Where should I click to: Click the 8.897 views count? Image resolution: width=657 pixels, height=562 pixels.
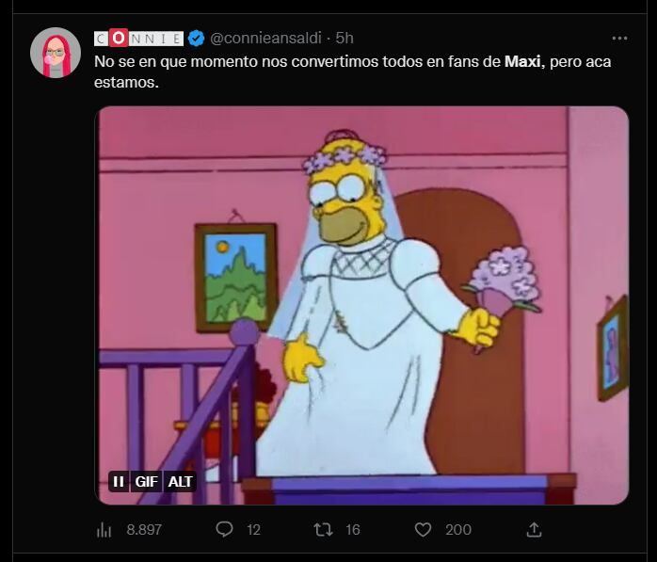point(144,530)
